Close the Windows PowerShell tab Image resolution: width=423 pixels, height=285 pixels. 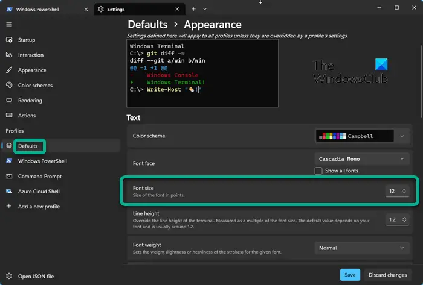pos(86,9)
